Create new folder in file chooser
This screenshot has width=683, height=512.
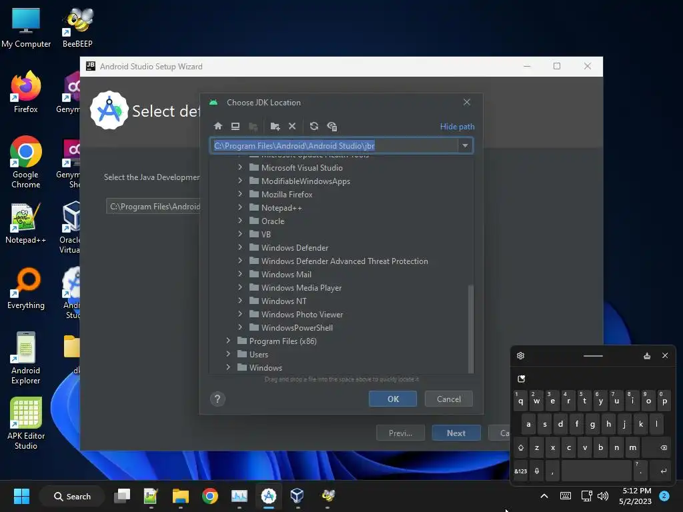[275, 126]
